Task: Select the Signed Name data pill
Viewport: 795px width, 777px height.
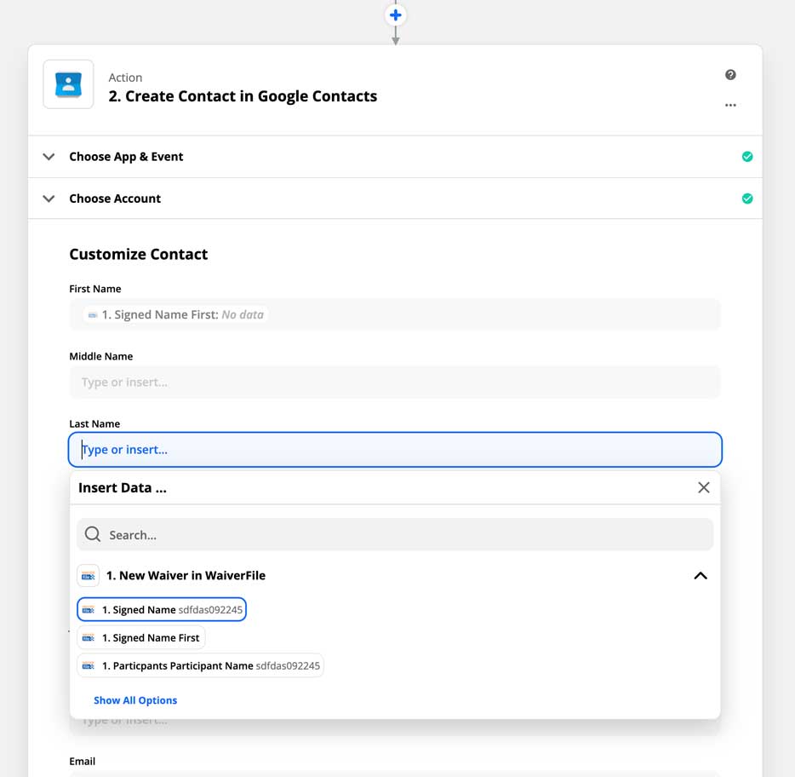Action: click(x=162, y=609)
